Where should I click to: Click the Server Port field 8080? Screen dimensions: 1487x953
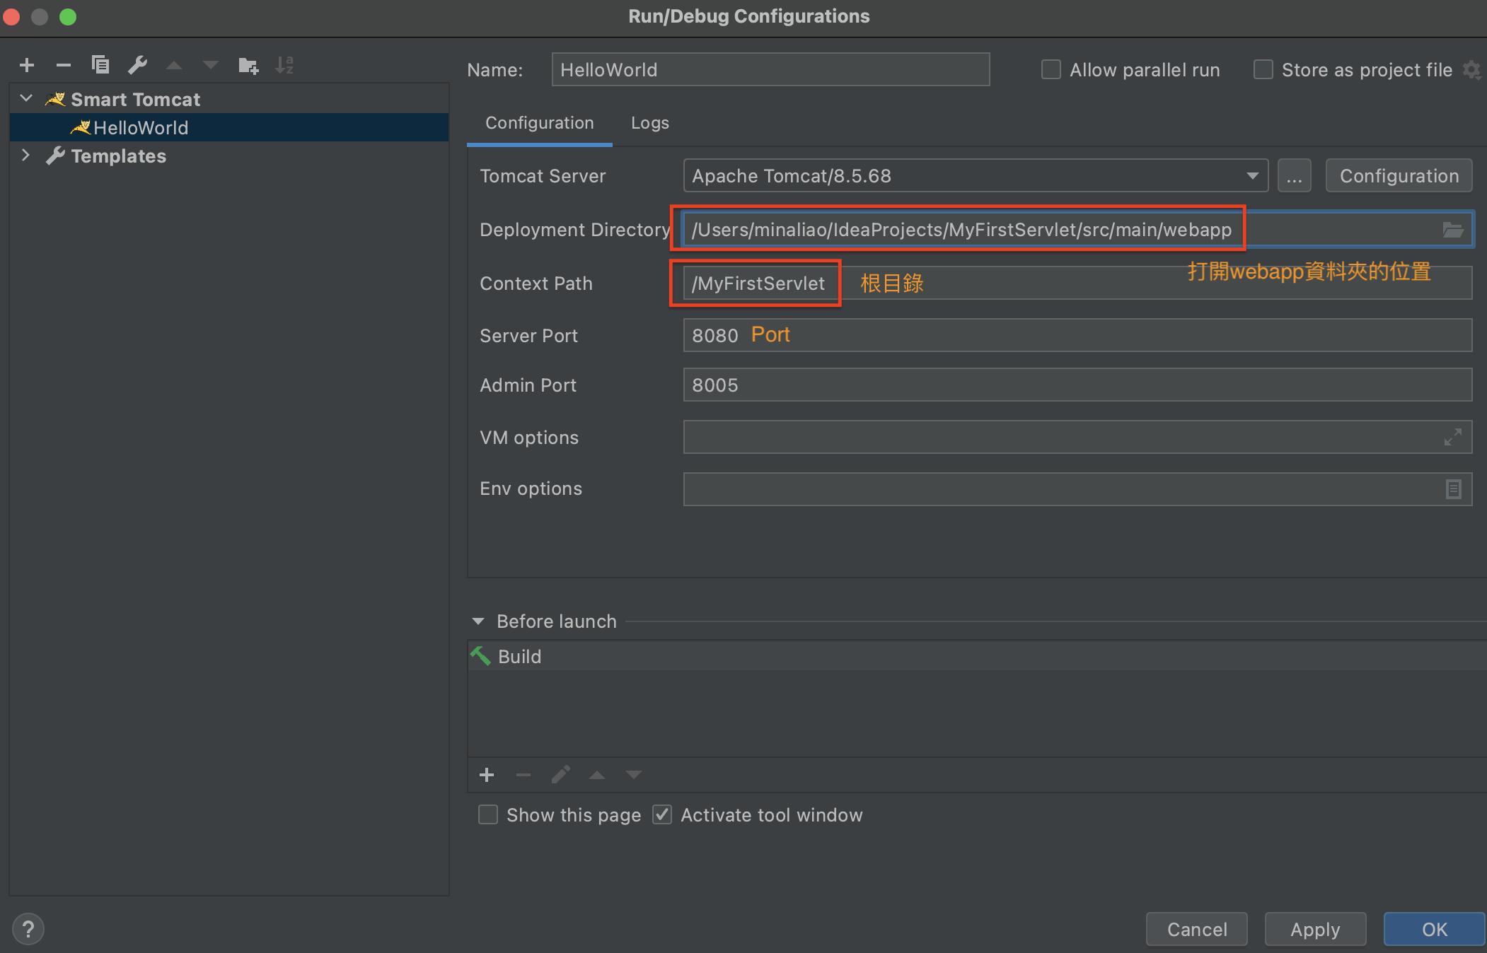(1077, 335)
